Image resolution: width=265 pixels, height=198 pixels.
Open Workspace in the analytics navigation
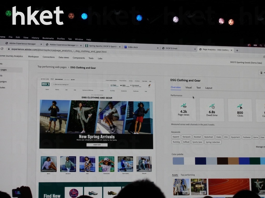pos(33,56)
